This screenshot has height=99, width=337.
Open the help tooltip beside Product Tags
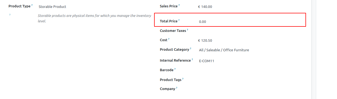point(183,79)
